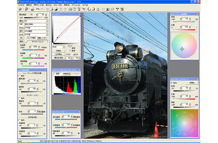The width and height of the screenshot is (218, 143).
Task: Click the histogram midpoint triangle marker
Action: [66, 94]
